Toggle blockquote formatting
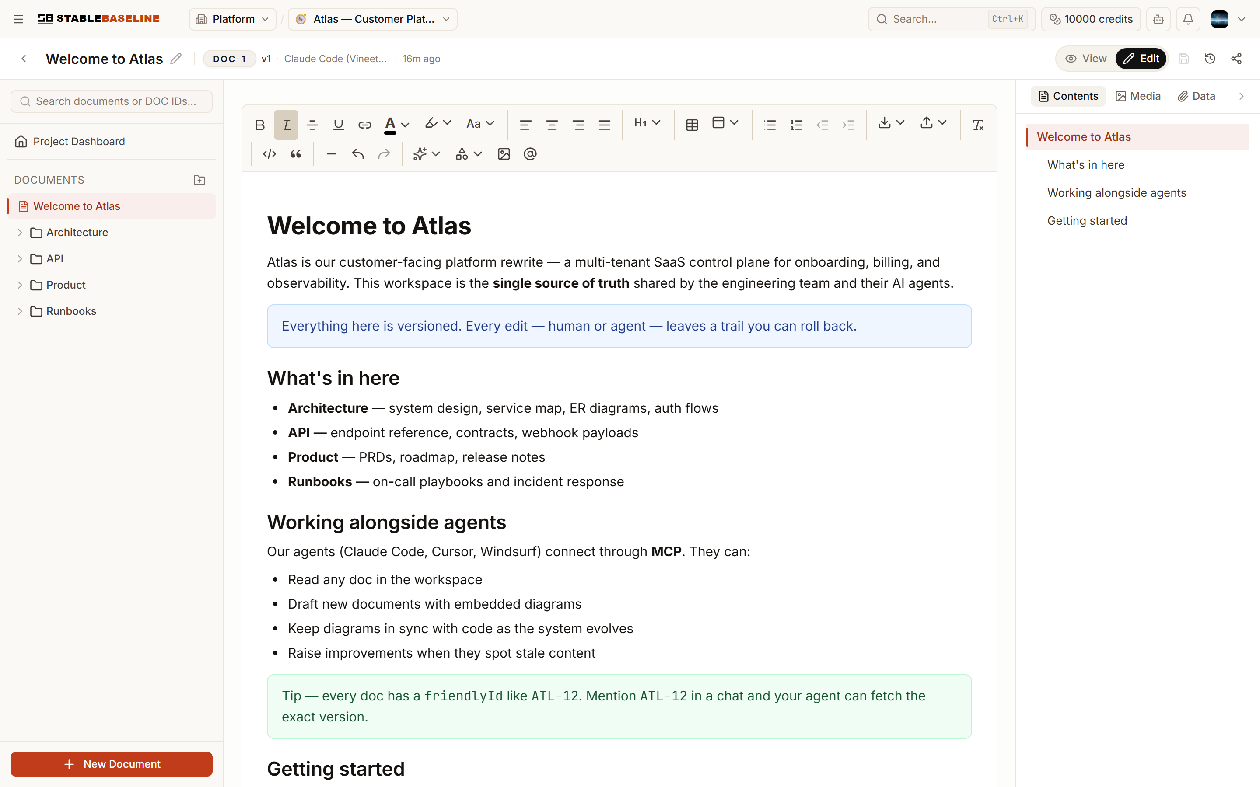The height and width of the screenshot is (787, 1260). click(x=296, y=154)
